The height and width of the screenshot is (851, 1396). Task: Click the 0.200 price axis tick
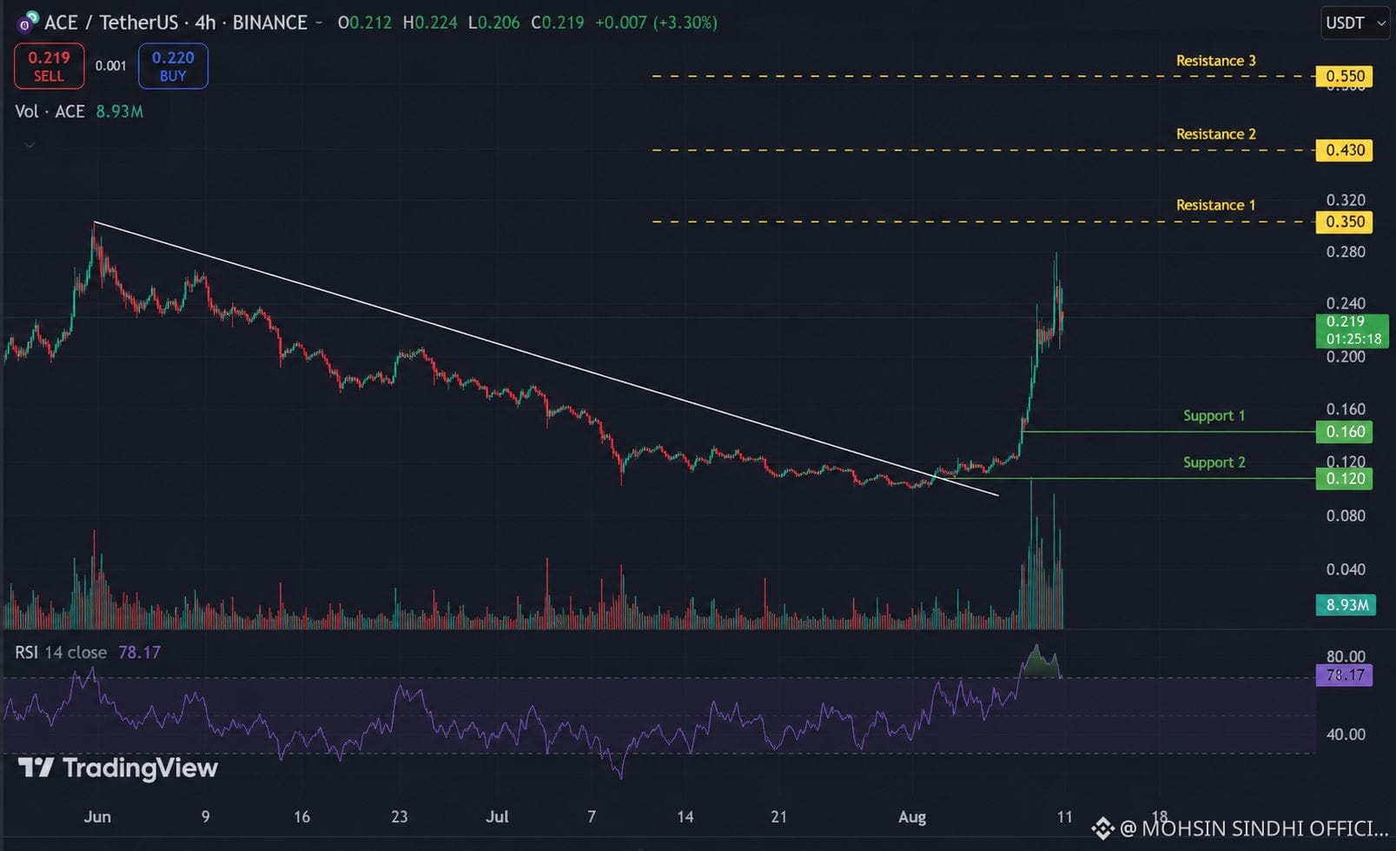pyautogui.click(x=1346, y=356)
